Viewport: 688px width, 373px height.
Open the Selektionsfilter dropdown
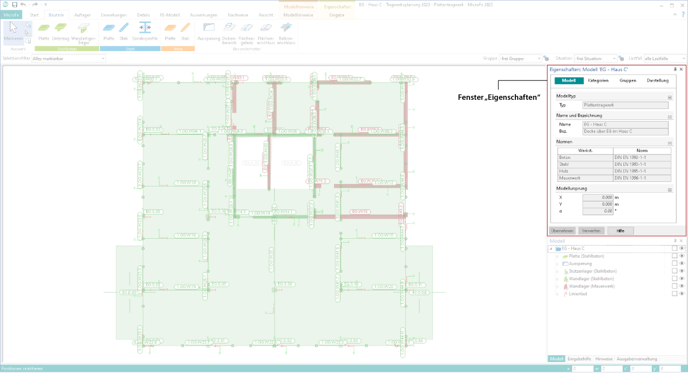pyautogui.click(x=69, y=59)
